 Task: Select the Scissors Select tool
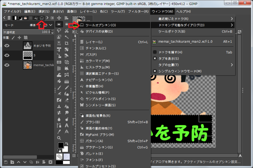click(66, 31)
